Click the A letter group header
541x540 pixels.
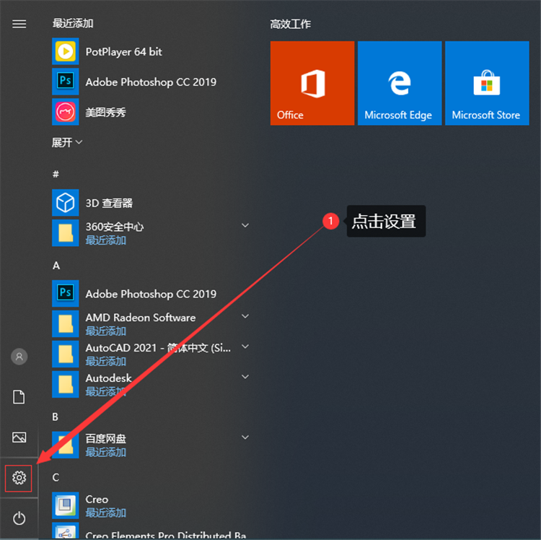[x=56, y=266]
